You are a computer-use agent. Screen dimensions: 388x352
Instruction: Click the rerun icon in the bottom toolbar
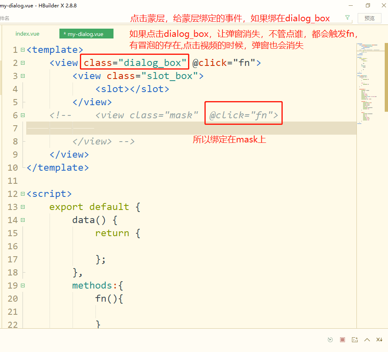click(330, 340)
